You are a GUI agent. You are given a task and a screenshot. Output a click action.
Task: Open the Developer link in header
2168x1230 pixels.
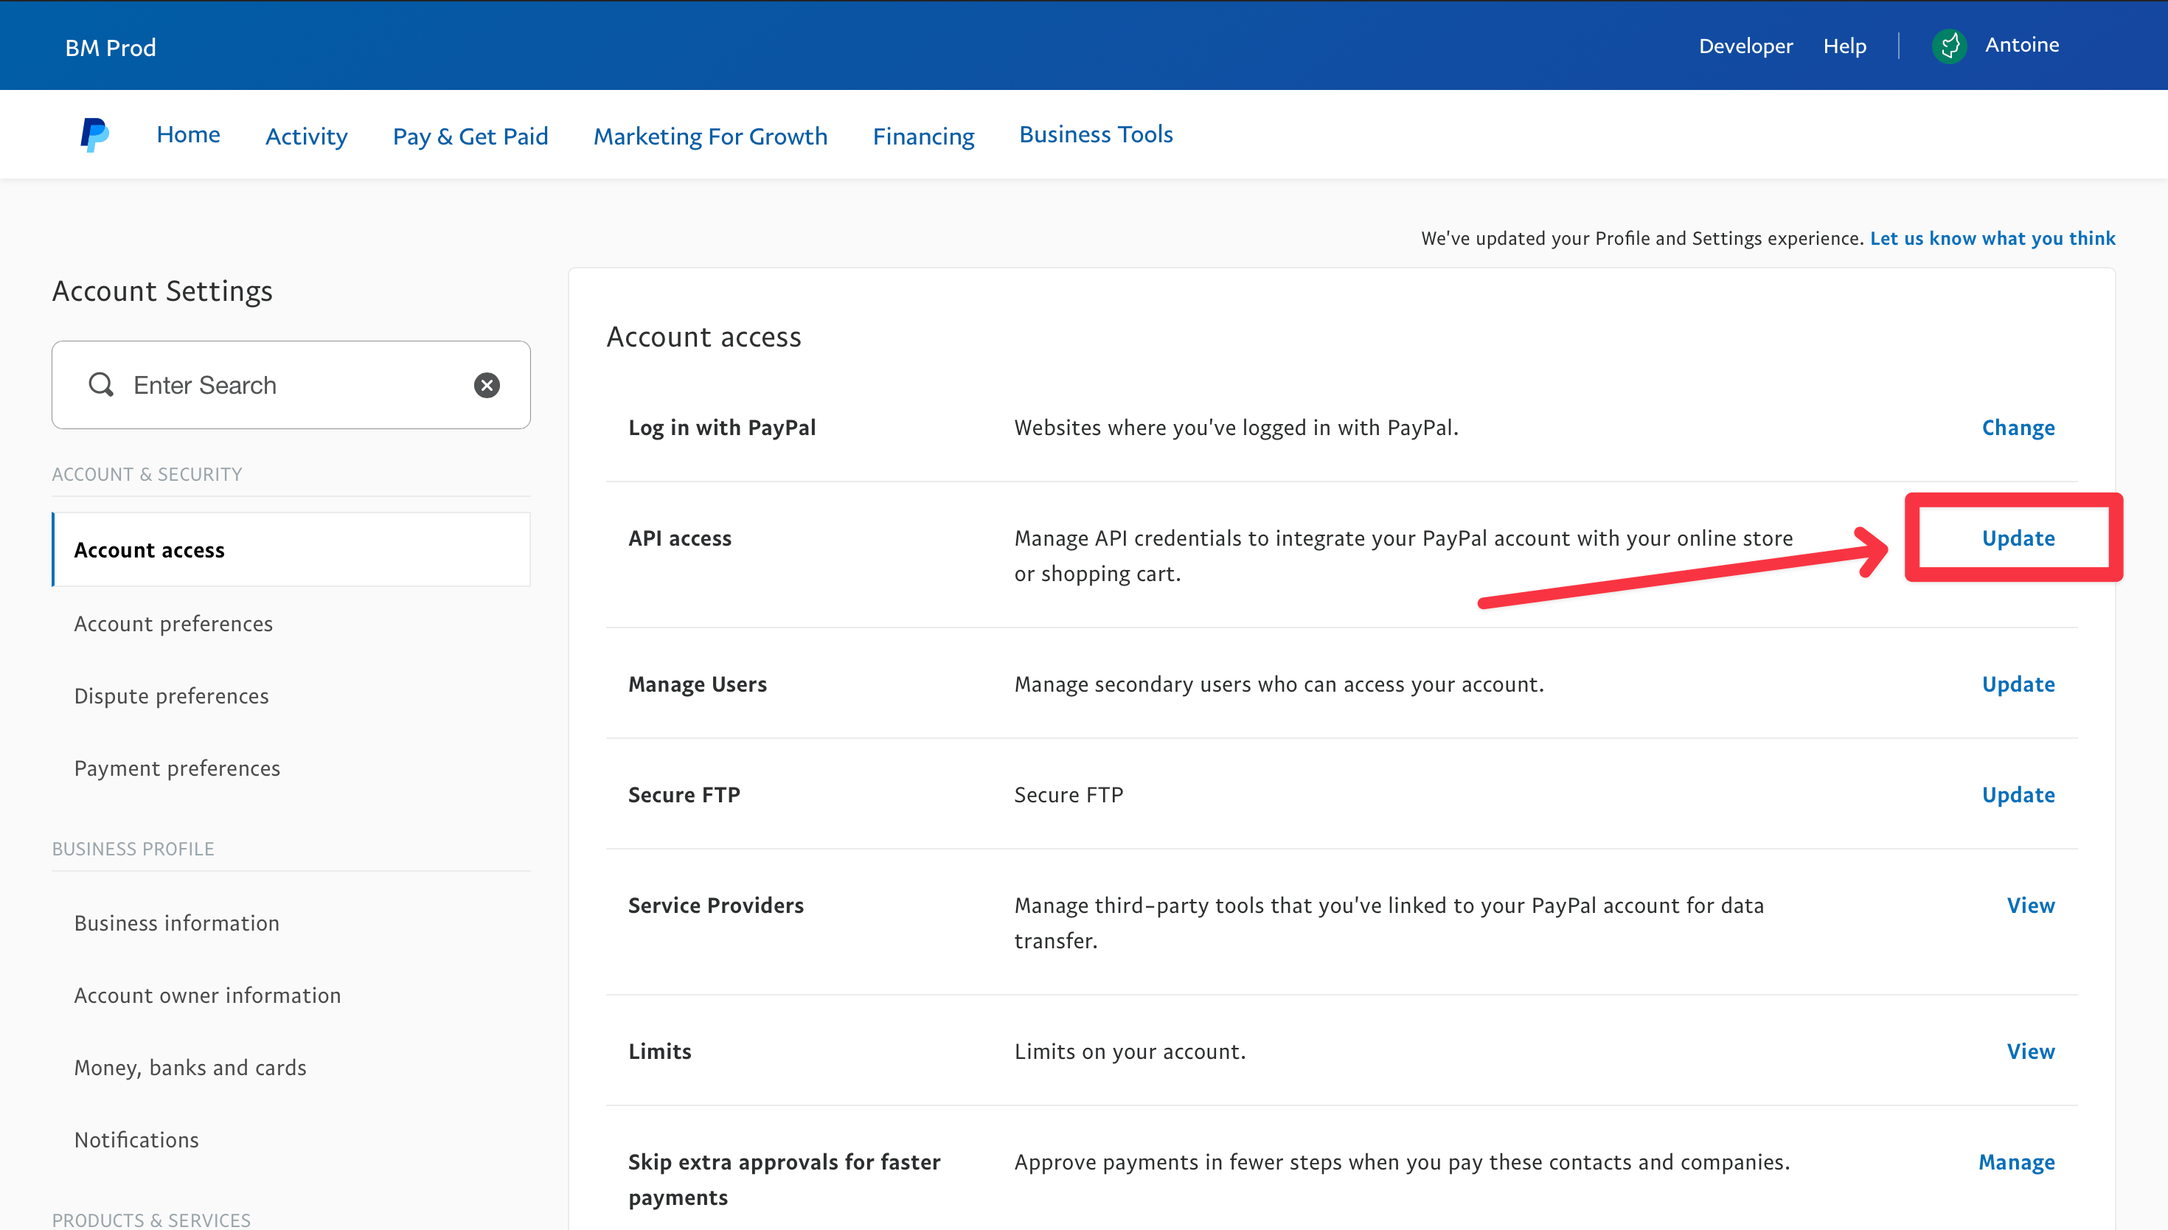1745,46
